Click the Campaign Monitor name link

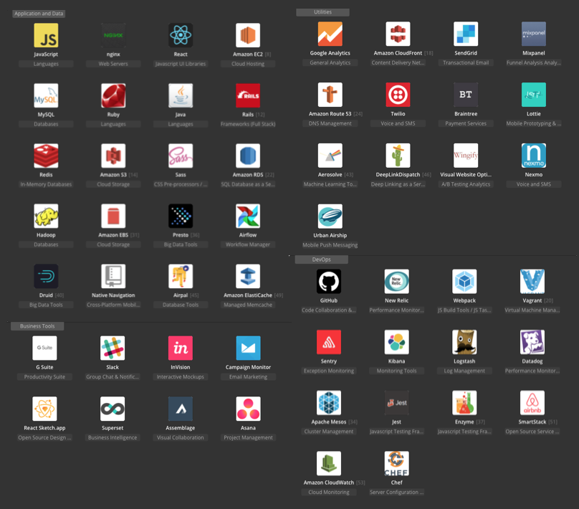coord(248,367)
